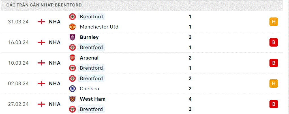Click the Arsenal club crest

click(x=72, y=58)
